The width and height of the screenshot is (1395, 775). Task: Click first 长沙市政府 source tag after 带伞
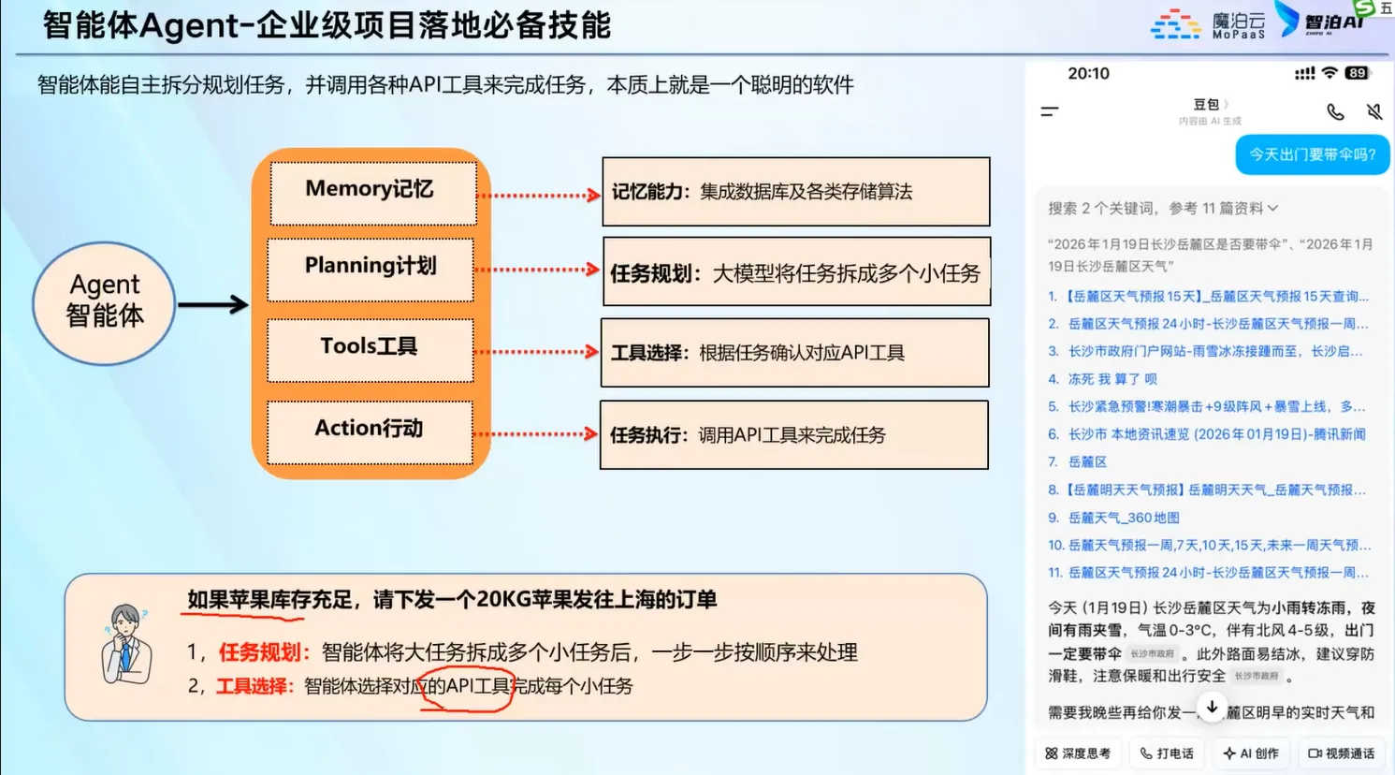1152,654
